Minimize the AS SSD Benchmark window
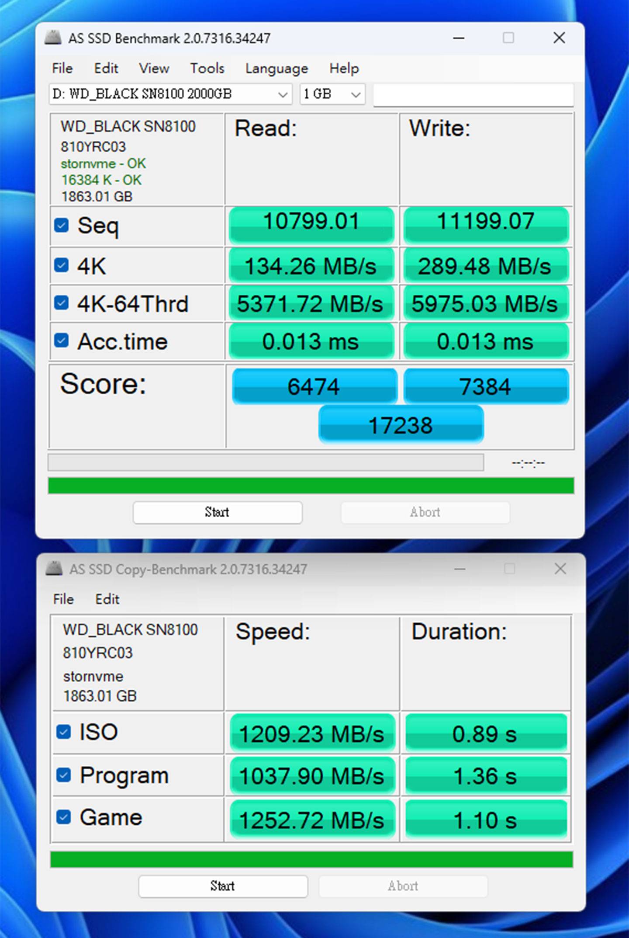 click(459, 38)
